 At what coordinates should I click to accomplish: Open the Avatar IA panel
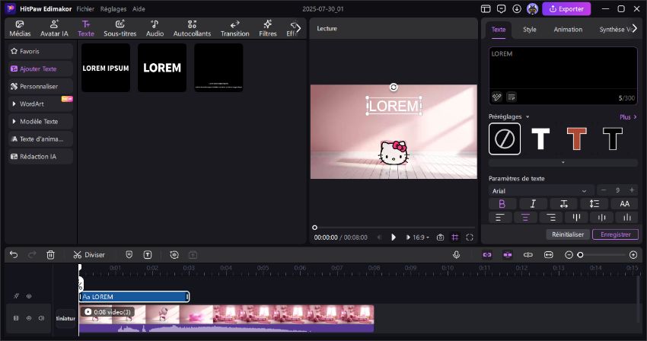click(54, 28)
